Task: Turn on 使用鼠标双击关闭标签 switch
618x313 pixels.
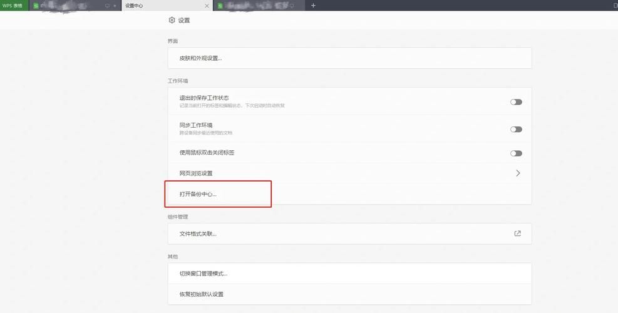Action: click(516, 153)
